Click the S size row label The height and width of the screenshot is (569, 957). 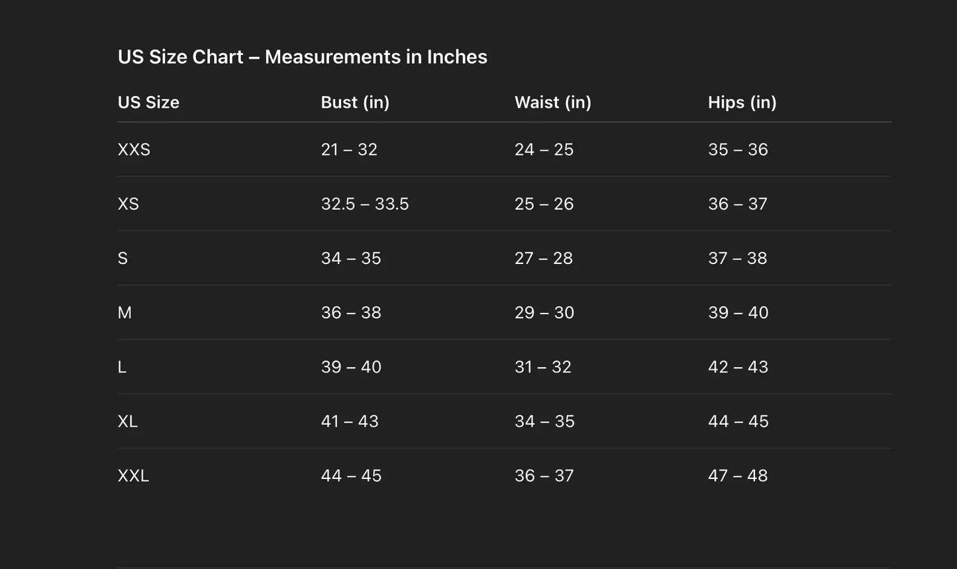(123, 258)
